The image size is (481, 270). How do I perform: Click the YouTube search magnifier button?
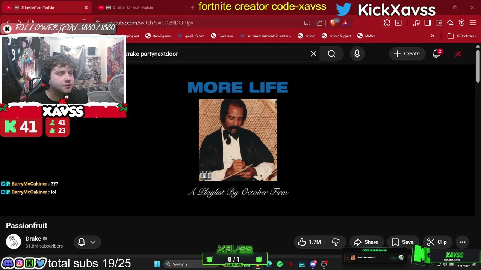(x=331, y=54)
